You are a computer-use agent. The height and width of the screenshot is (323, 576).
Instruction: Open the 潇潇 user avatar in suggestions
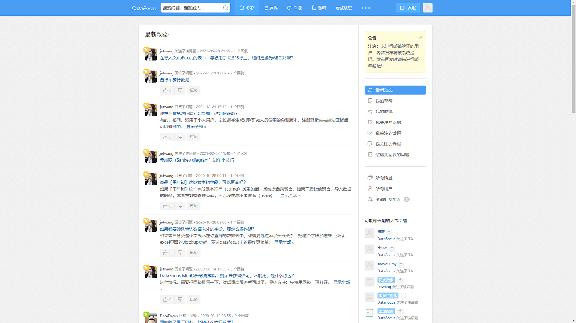point(369,233)
